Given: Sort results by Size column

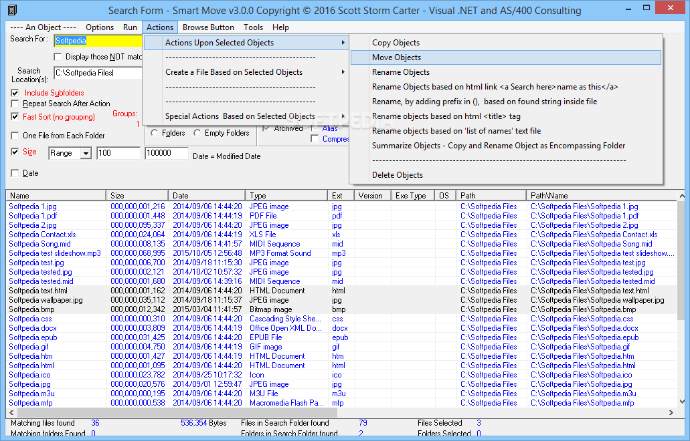Looking at the screenshot, I should pyautogui.click(x=137, y=196).
